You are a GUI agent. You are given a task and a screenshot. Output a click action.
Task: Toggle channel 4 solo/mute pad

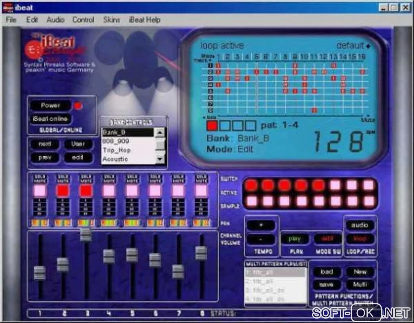click(109, 190)
